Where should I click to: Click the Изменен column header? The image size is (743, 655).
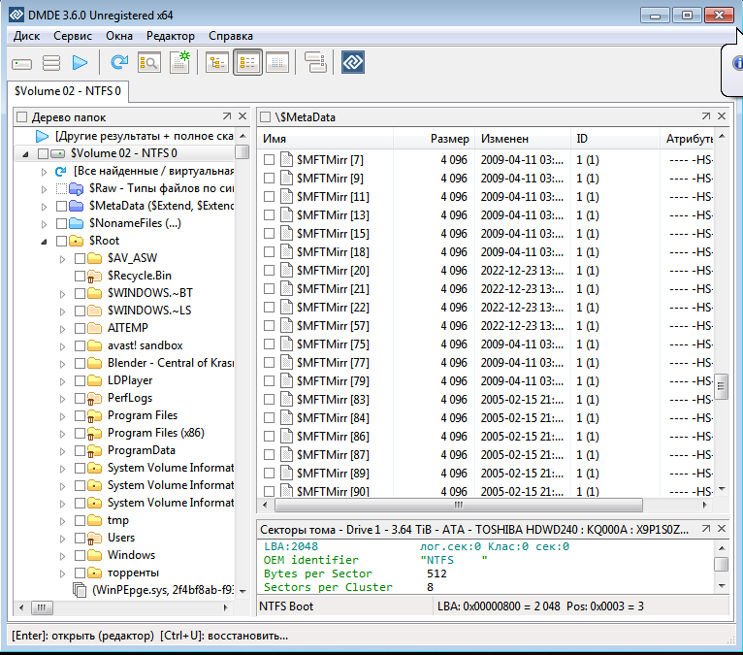point(504,140)
